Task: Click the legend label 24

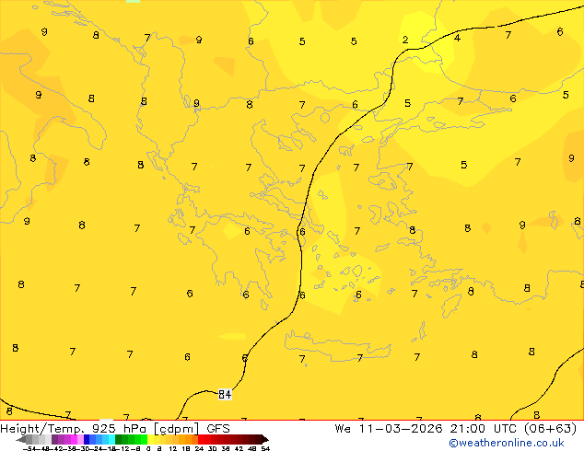Action: tap(199, 448)
